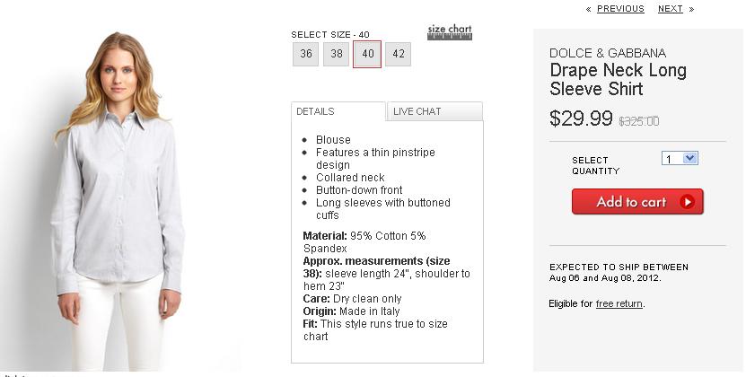This screenshot has width=746, height=377.
Task: Click the right double-arrow after Next
Action: (x=691, y=9)
